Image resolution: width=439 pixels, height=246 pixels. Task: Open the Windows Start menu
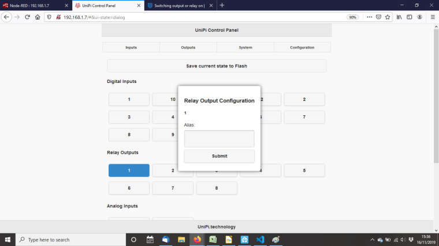(x=8, y=240)
